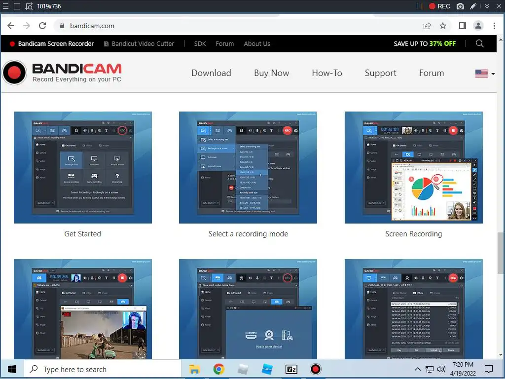
Task: Open network status tray icon
Action: point(430,369)
